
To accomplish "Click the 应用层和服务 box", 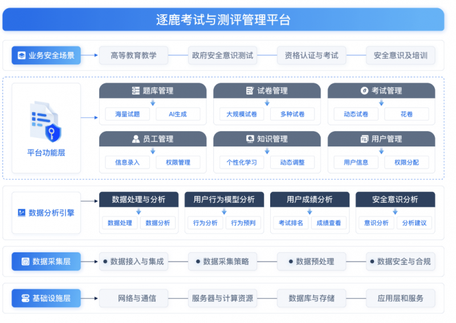I will pos(401,298).
